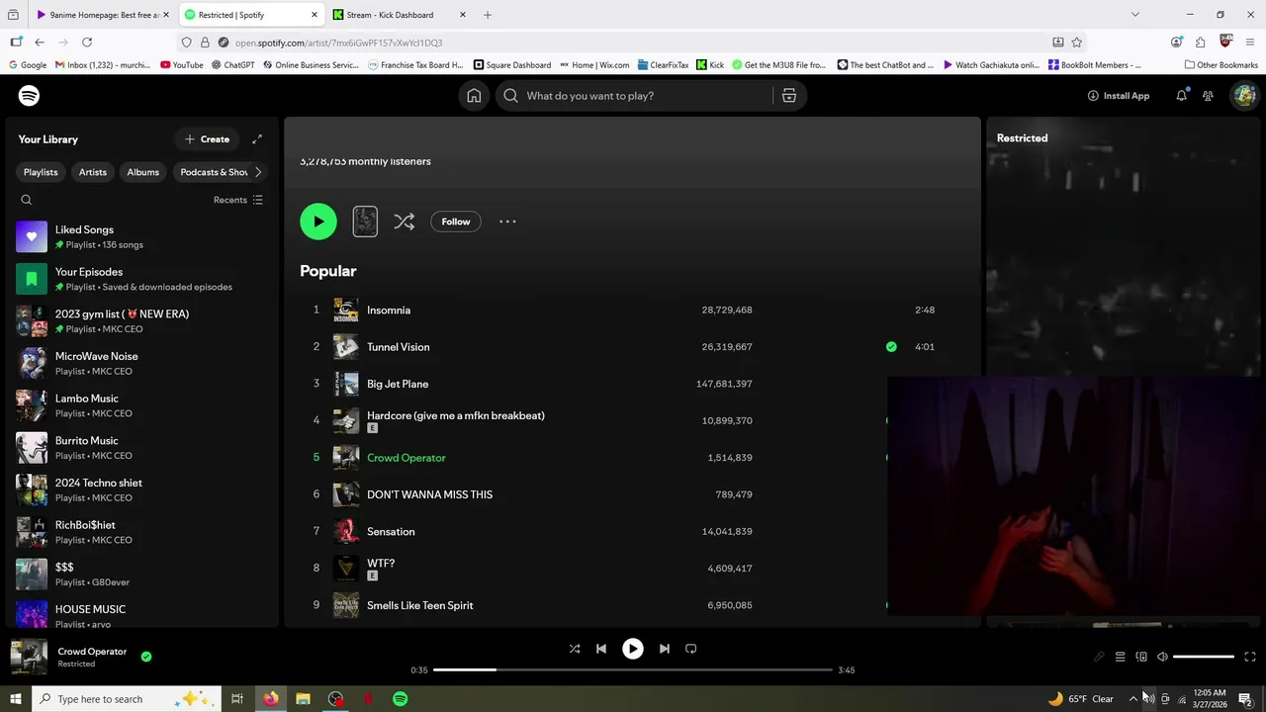Create a new playlist with Create
Screen dimensions: 1266x712
(207, 139)
